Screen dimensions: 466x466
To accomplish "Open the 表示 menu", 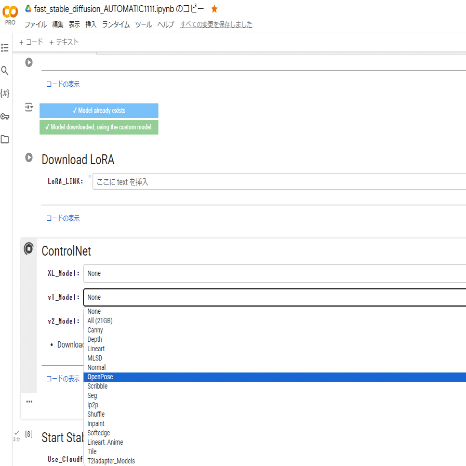I will 74,24.
